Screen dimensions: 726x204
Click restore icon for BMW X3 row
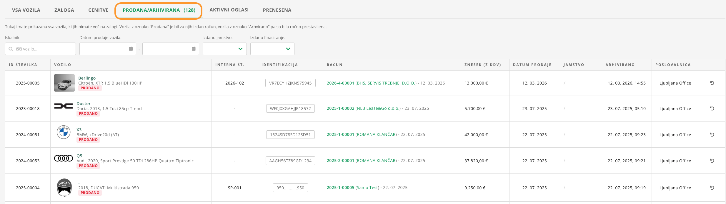[712, 135]
